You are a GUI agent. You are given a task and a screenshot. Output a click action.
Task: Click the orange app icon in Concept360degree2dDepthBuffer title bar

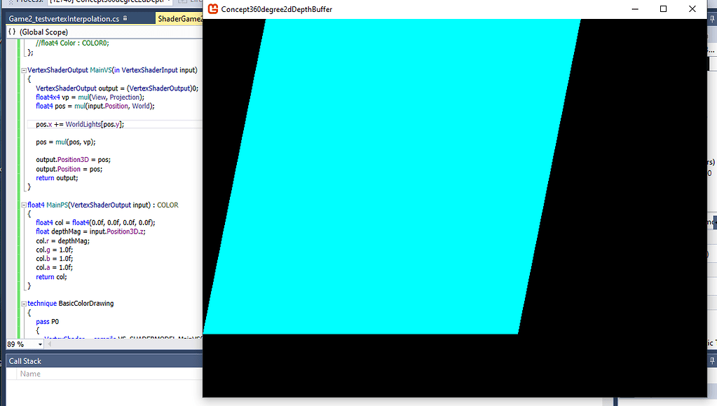coord(212,9)
